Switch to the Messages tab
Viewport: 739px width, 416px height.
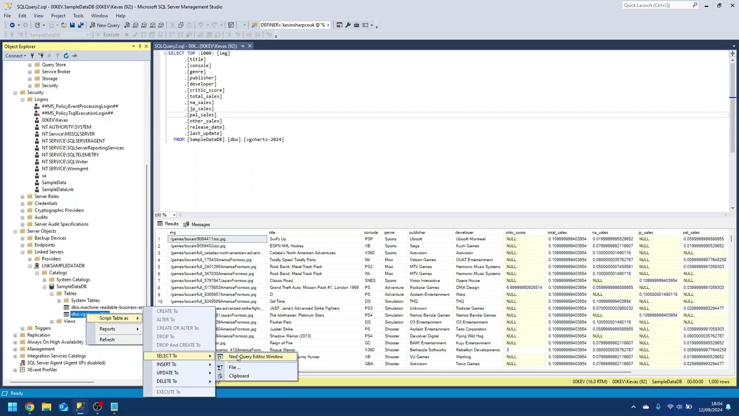[x=196, y=224]
